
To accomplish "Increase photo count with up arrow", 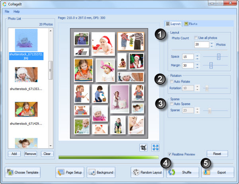I will point(212,43).
